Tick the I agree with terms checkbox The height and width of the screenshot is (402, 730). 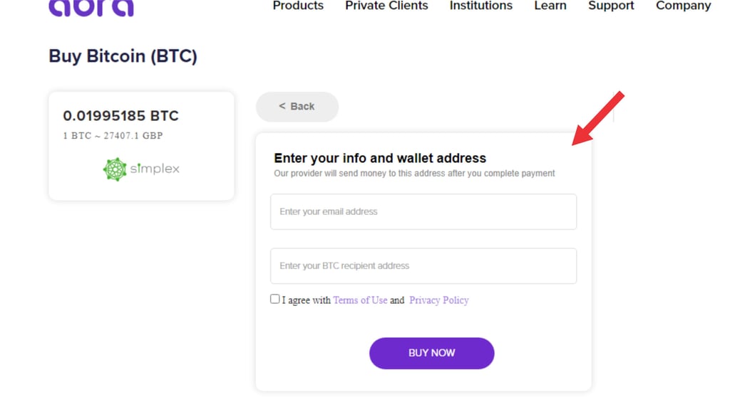click(x=275, y=299)
